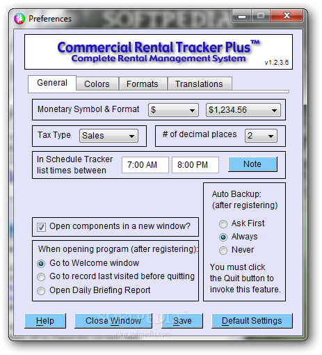322x355 pixels.
Task: Click the Close Window button
Action: click(x=113, y=321)
